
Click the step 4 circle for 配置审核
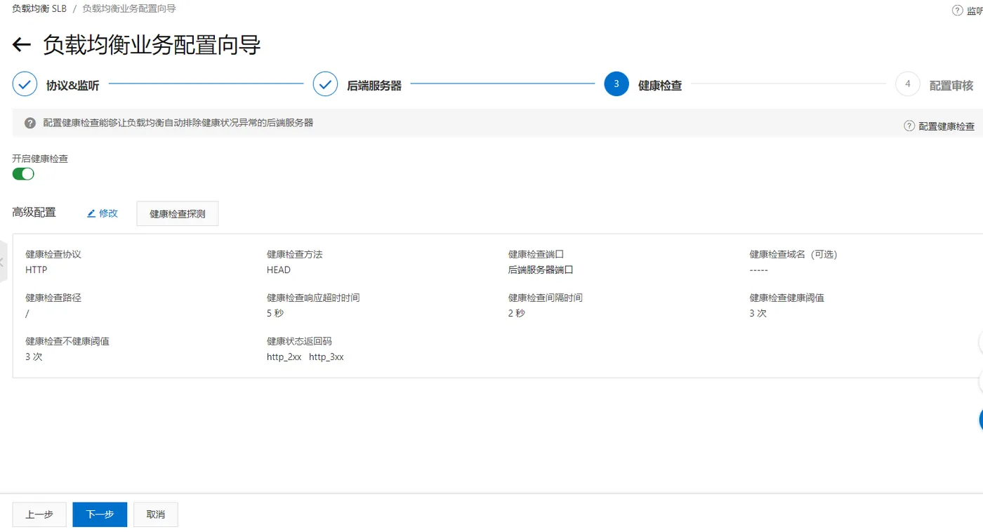click(x=908, y=84)
